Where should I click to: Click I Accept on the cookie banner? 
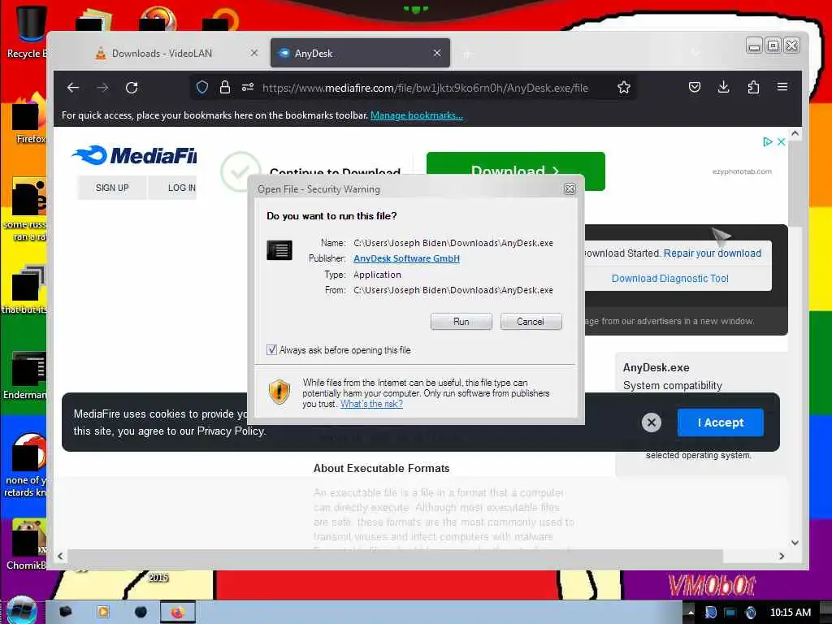click(x=720, y=422)
